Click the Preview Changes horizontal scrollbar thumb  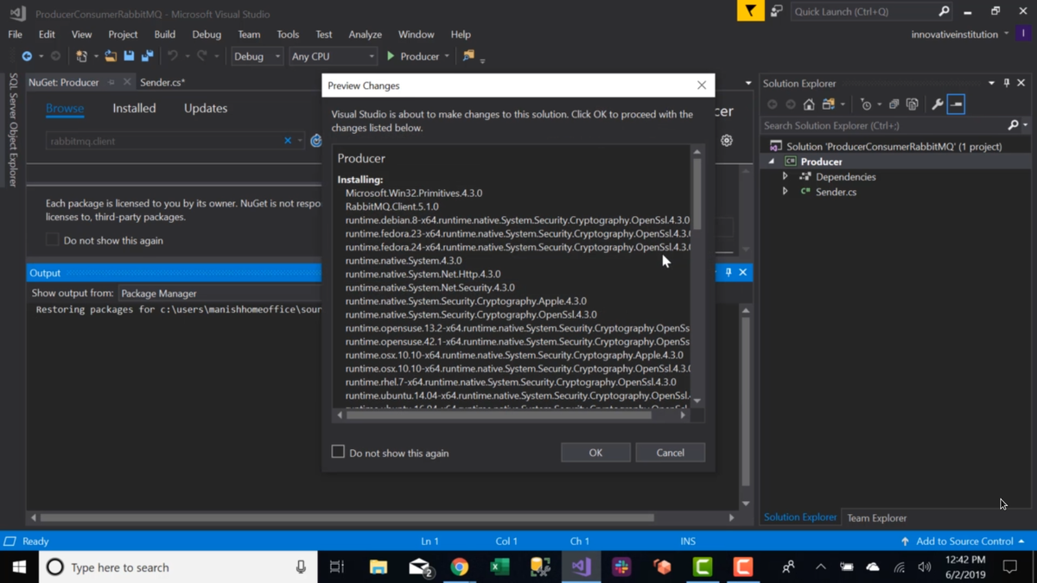tap(499, 415)
